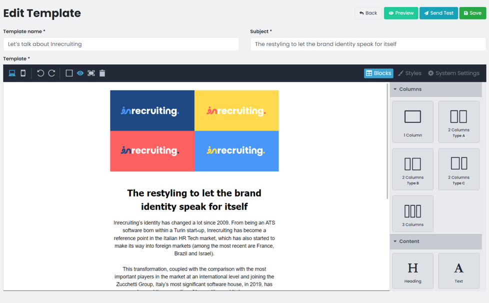Select the 2 Columns Type B block
Image resolution: width=489 pixels, height=303 pixels.
pos(412,169)
